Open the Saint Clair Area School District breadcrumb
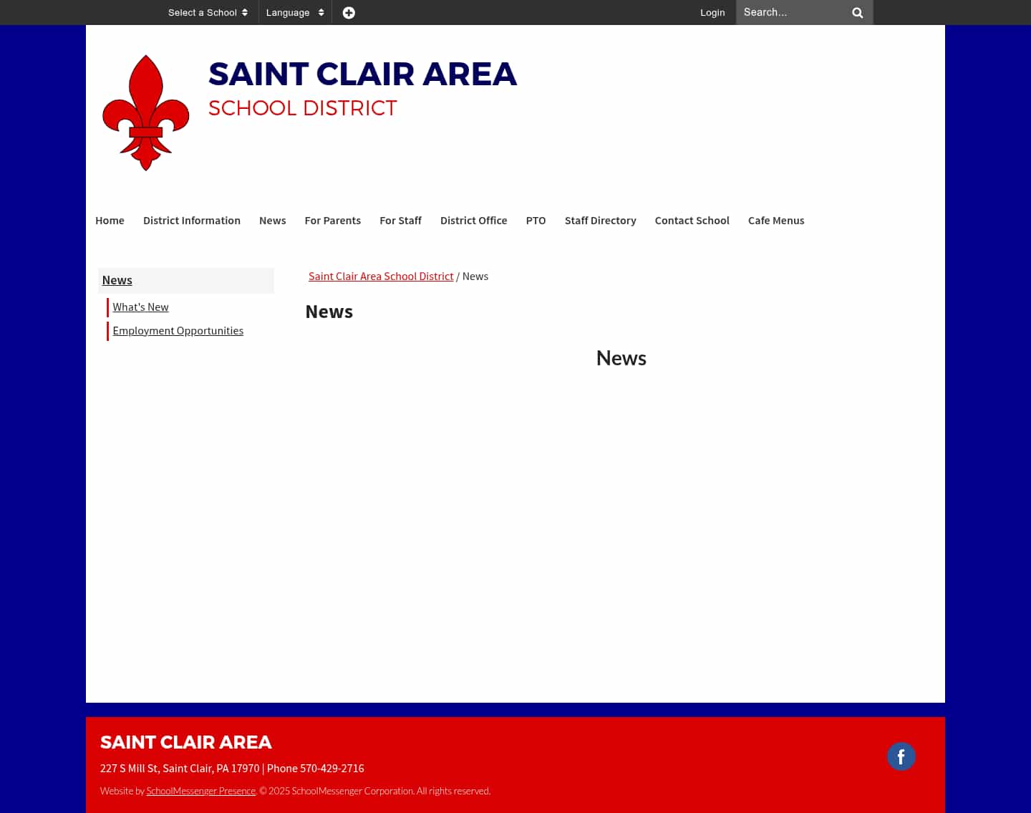Screen dimensions: 1031x813 [x=381, y=276]
